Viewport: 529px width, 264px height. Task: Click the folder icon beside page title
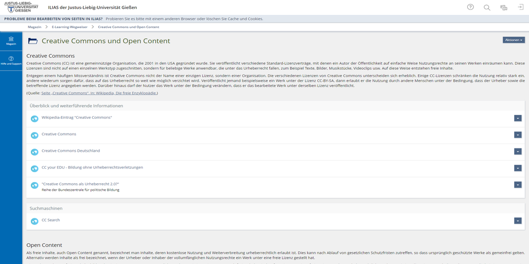pyautogui.click(x=33, y=41)
